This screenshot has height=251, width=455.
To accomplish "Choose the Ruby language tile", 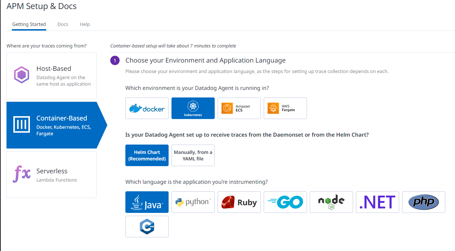I will (239, 202).
